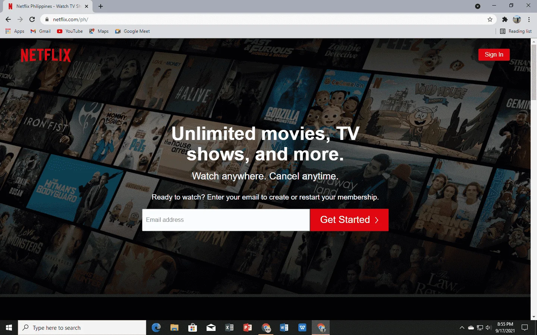
Task: Launch Excel from the taskbar
Action: click(229, 328)
